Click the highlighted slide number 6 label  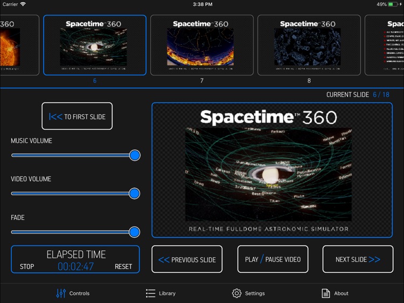pos(95,81)
